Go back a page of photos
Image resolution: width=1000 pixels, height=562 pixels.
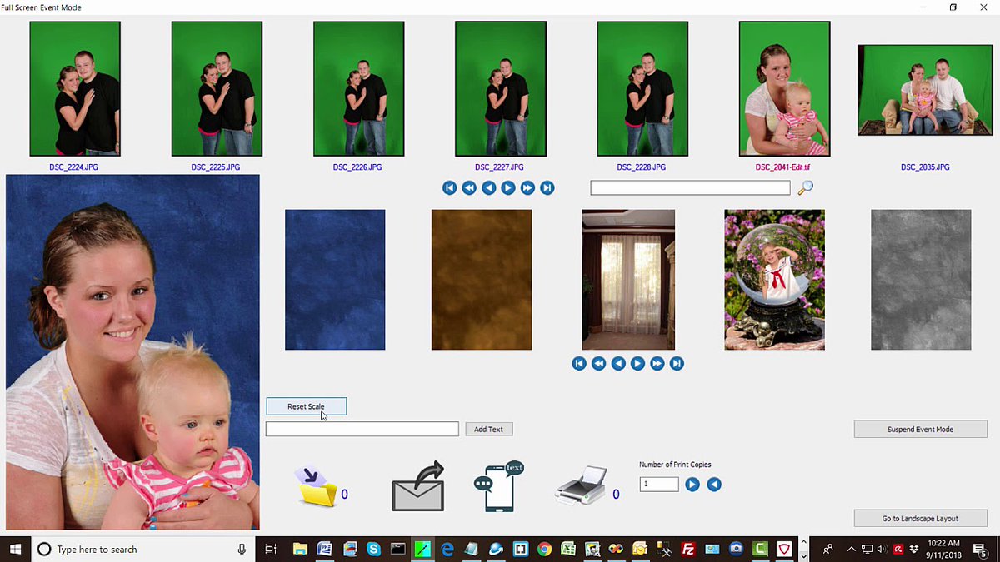469,188
